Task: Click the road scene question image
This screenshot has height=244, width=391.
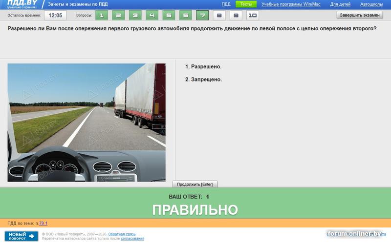Action: click(x=87, y=122)
